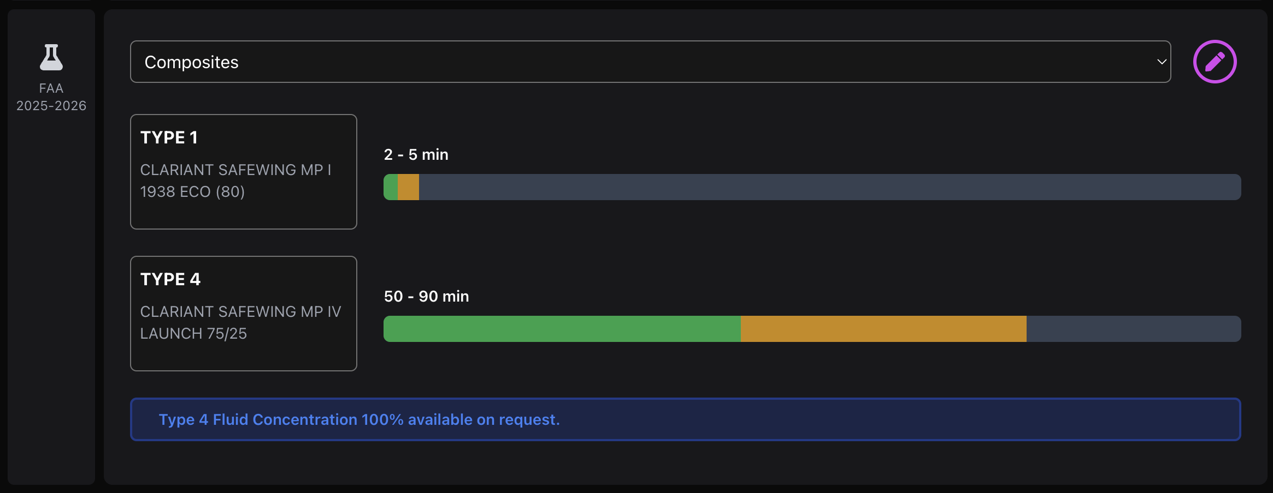Image resolution: width=1273 pixels, height=493 pixels.
Task: Click the purple pencil edit icon
Action: click(x=1215, y=62)
